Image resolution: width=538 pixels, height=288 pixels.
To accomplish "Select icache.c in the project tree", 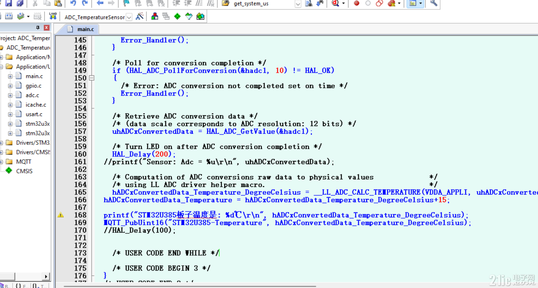I will pyautogui.click(x=36, y=105).
